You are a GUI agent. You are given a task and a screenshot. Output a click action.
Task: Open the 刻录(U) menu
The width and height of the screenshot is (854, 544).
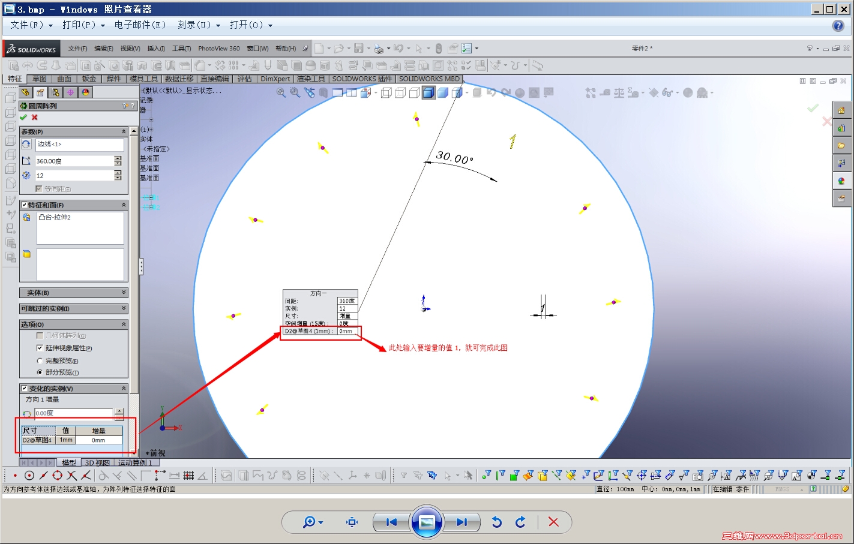(x=199, y=25)
